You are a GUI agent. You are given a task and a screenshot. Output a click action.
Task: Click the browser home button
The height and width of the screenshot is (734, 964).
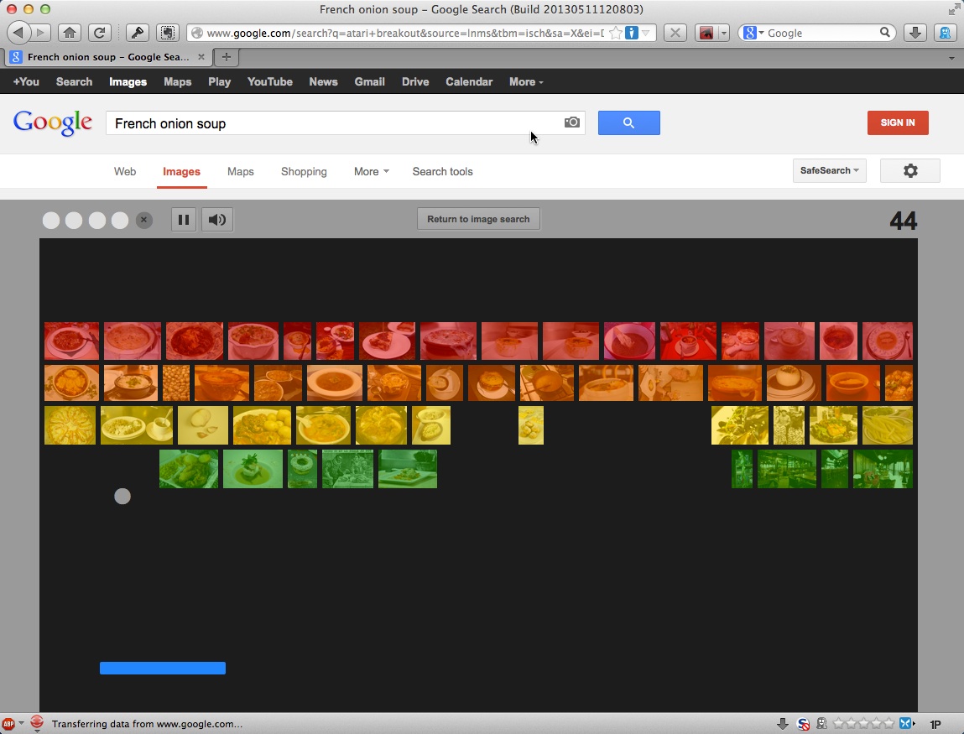pyautogui.click(x=70, y=33)
